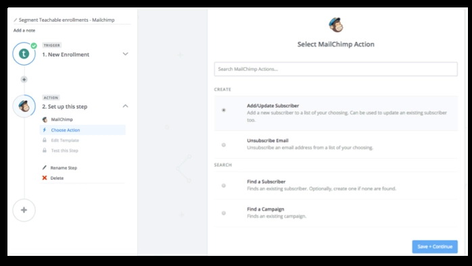This screenshot has height=266, width=472.
Task: Expand the New Enrollment trigger chevron
Action: (x=126, y=54)
